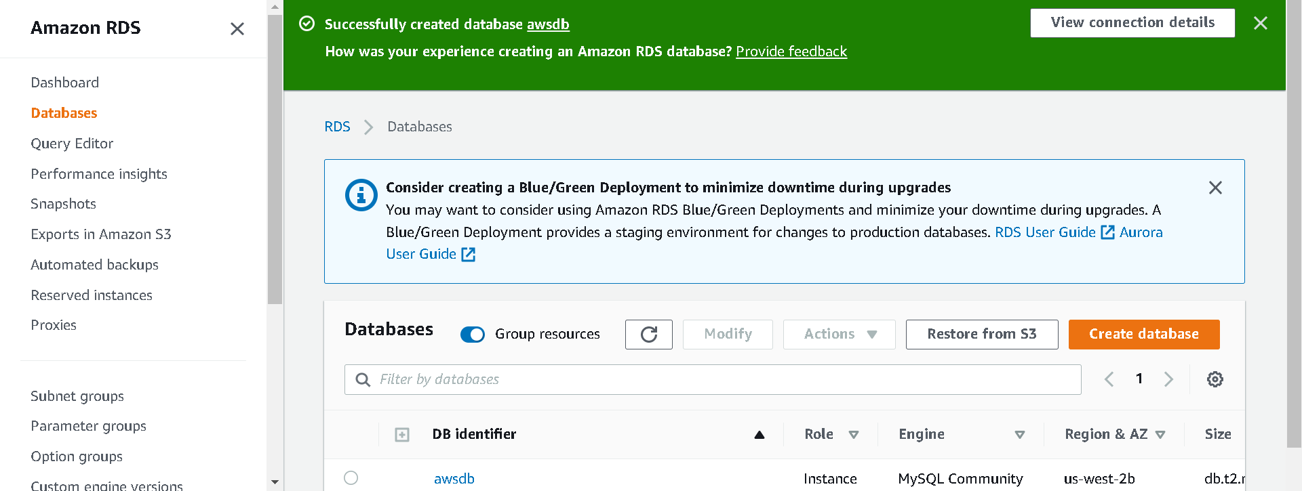Click the sidebar scrollbar up arrow
This screenshot has width=1302, height=491.
[275, 7]
